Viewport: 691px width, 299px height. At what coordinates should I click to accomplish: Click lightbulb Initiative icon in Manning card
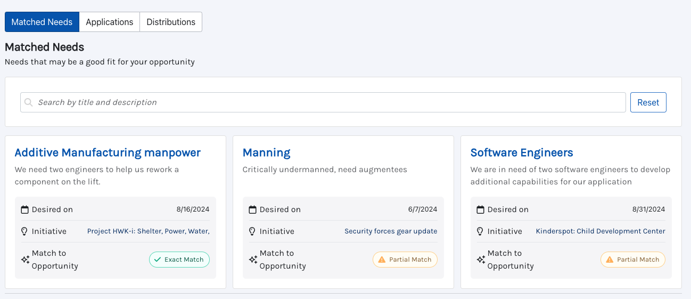[252, 231]
